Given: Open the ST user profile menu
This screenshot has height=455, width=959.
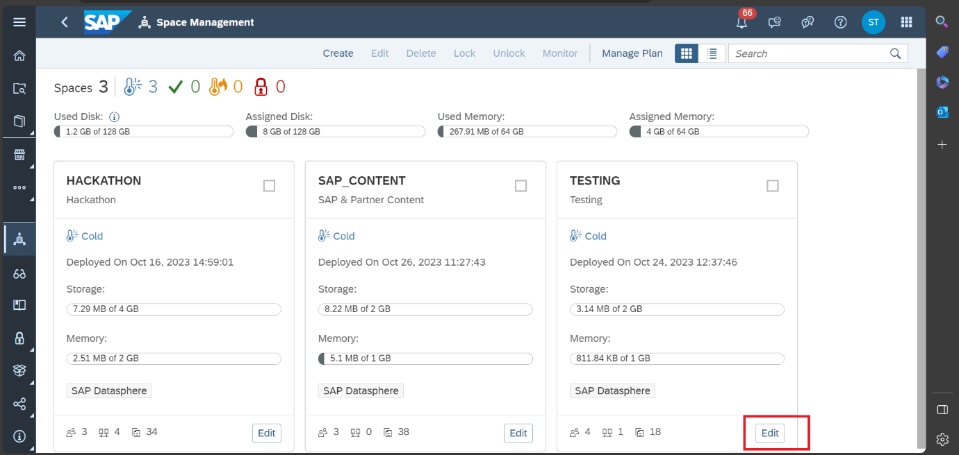Looking at the screenshot, I should (873, 22).
